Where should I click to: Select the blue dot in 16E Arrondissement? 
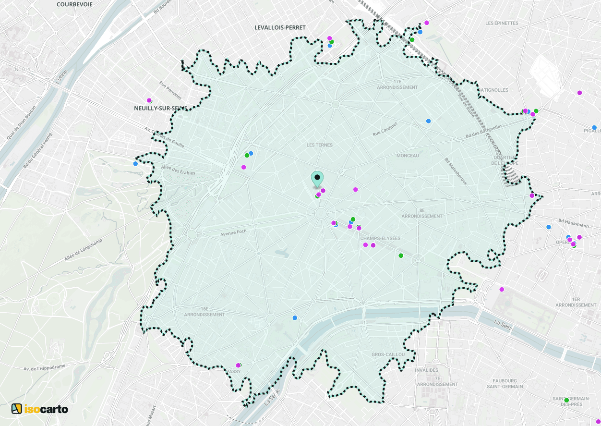point(295,317)
